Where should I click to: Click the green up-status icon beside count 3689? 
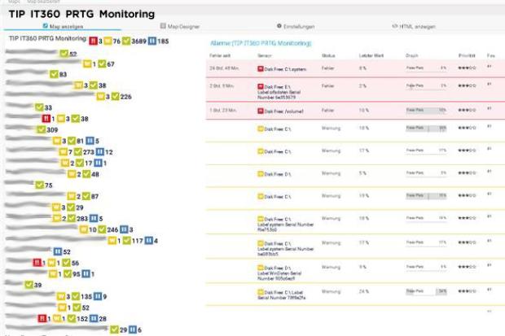click(126, 41)
